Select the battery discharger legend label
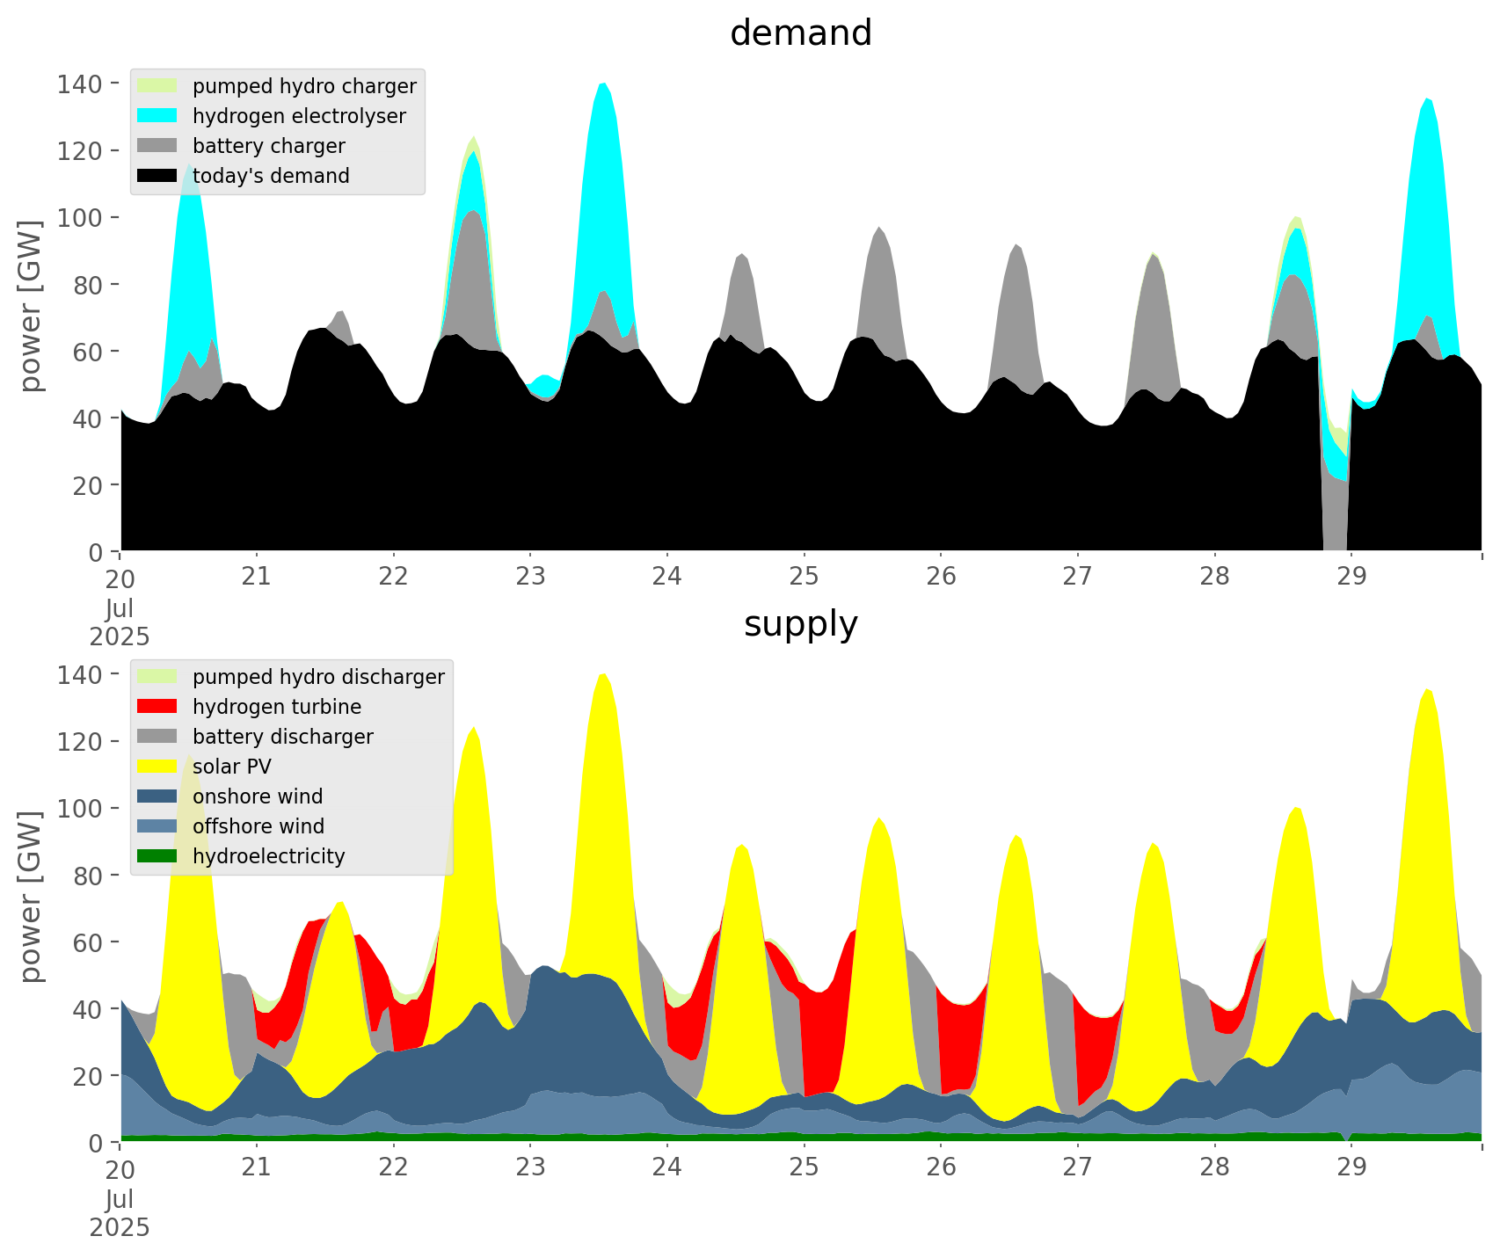This screenshot has width=1500, height=1258. 282,737
